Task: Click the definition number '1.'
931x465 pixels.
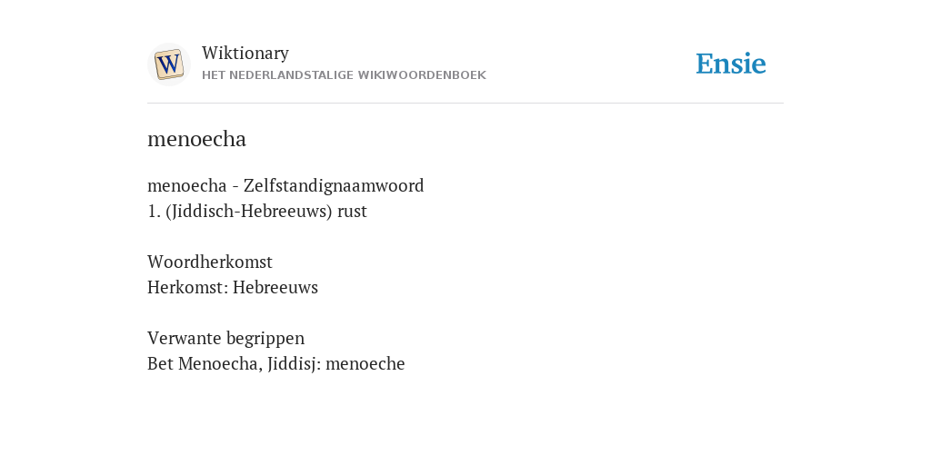Action: pyautogui.click(x=154, y=212)
